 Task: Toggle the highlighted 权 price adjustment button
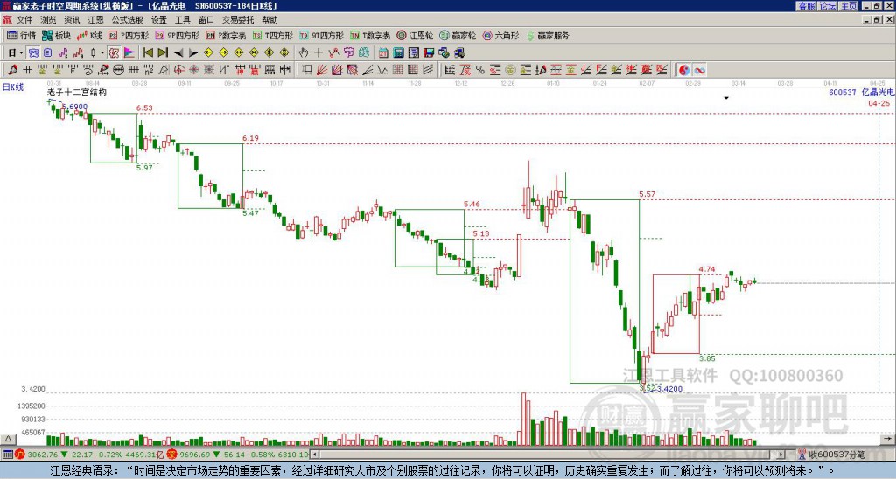tap(114, 53)
